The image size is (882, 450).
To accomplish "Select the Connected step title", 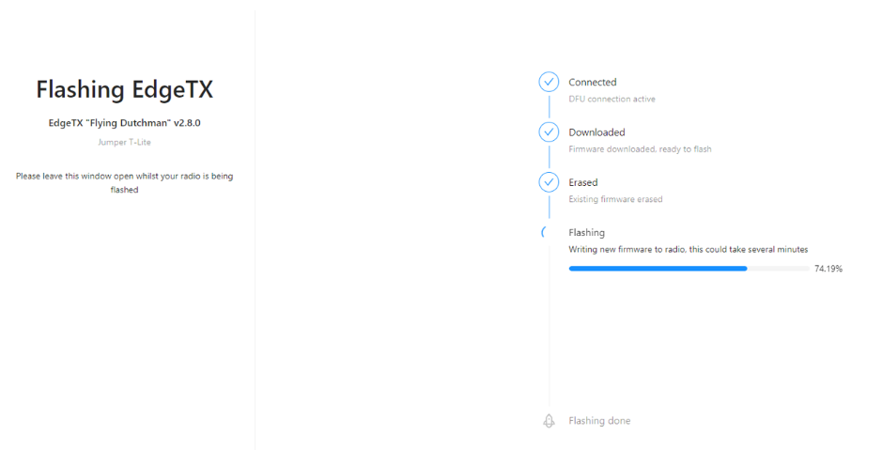I will 593,82.
